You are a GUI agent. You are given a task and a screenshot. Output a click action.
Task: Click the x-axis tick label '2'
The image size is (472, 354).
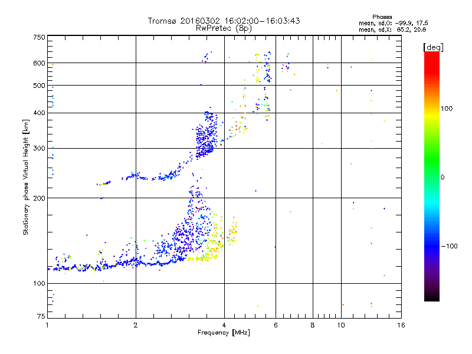(136, 325)
